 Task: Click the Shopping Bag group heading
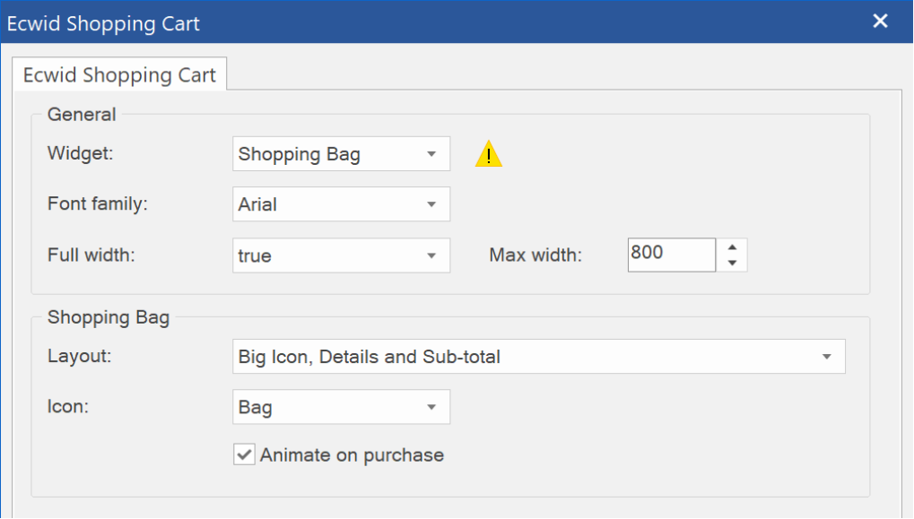tap(109, 317)
